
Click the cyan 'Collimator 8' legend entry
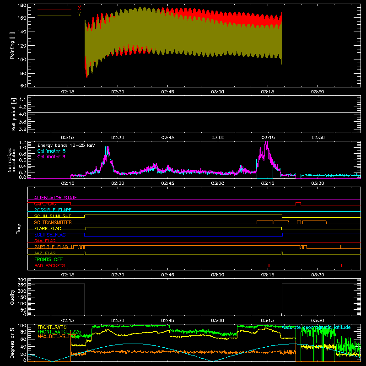(x=51, y=151)
